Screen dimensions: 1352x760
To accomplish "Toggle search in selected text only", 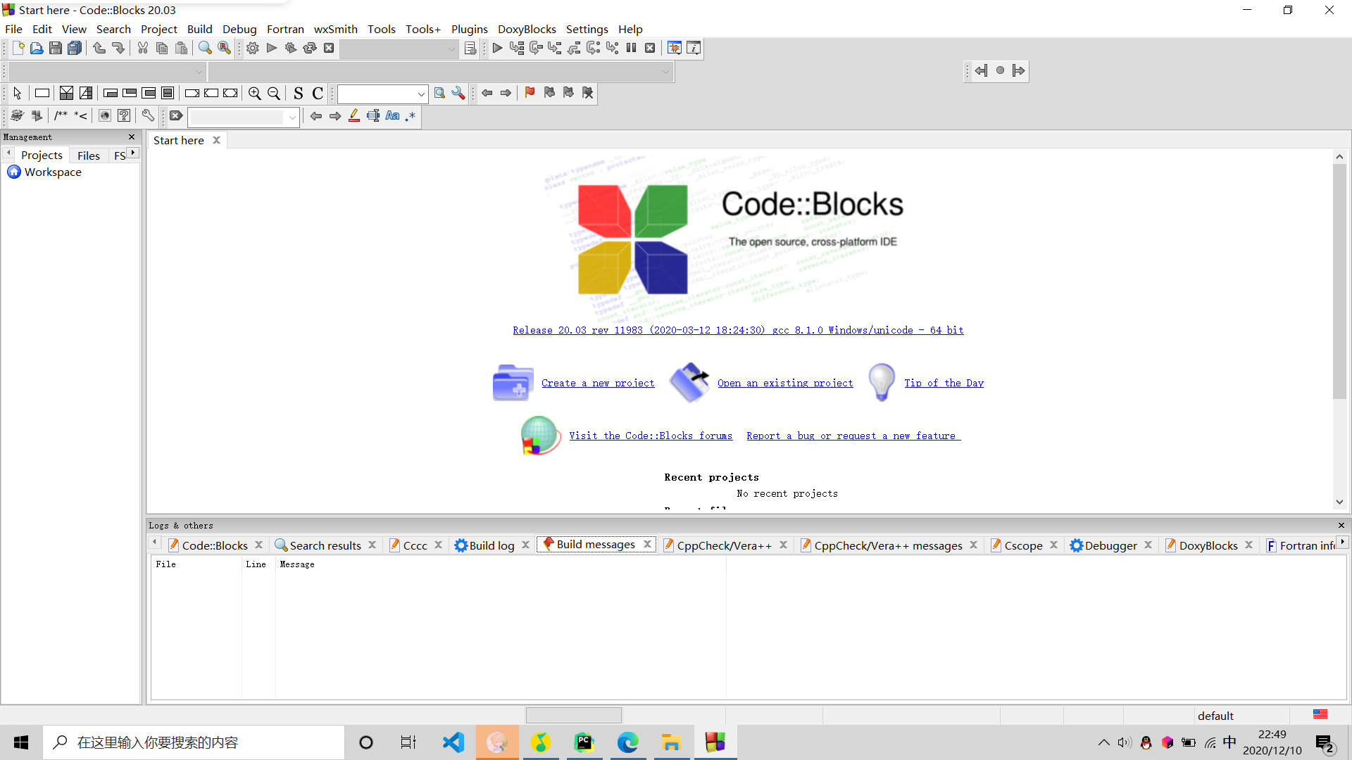I will tap(373, 116).
